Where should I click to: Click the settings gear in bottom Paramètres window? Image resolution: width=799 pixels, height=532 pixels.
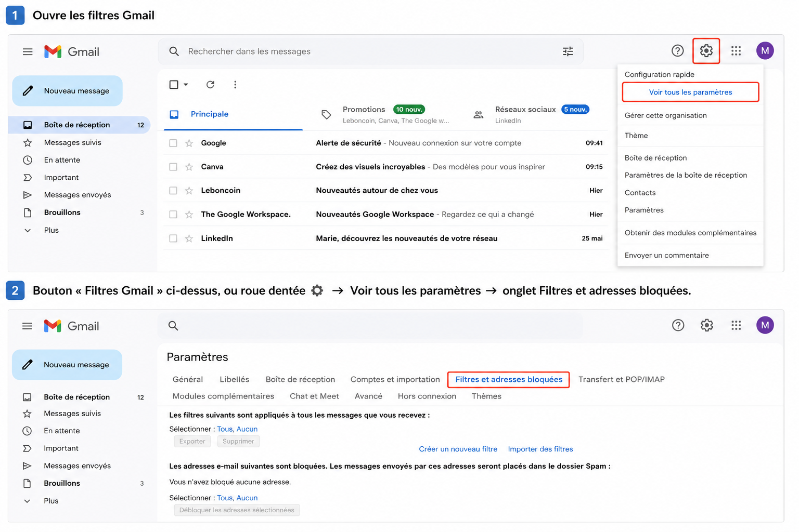pos(706,325)
